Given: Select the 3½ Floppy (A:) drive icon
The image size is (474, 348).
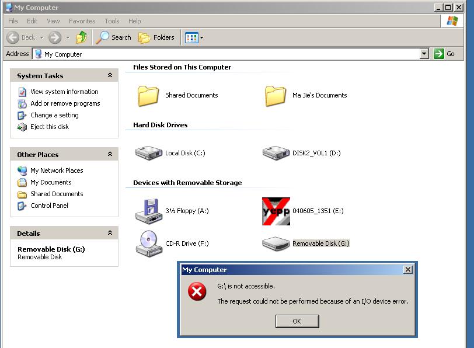Looking at the screenshot, I should 148,211.
